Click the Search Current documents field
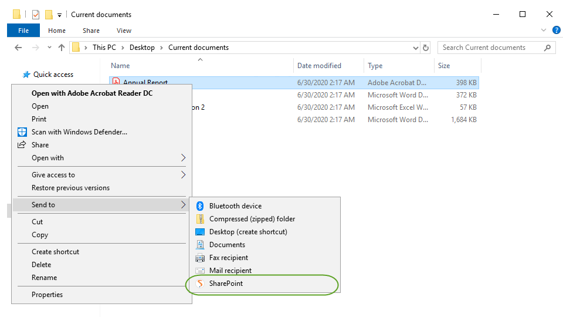Image resolution: width=563 pixels, height=317 pixels. click(x=497, y=48)
